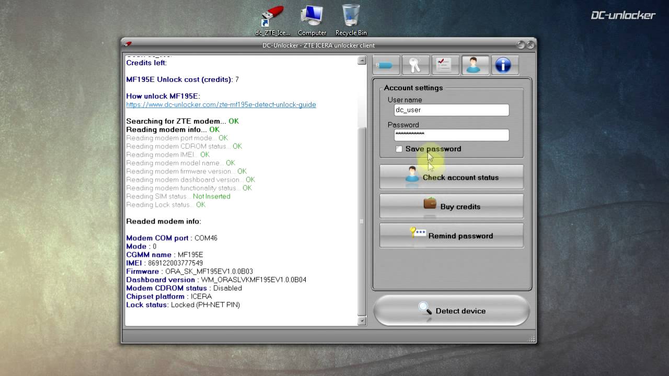Click the Reading Lock status line

(166, 205)
